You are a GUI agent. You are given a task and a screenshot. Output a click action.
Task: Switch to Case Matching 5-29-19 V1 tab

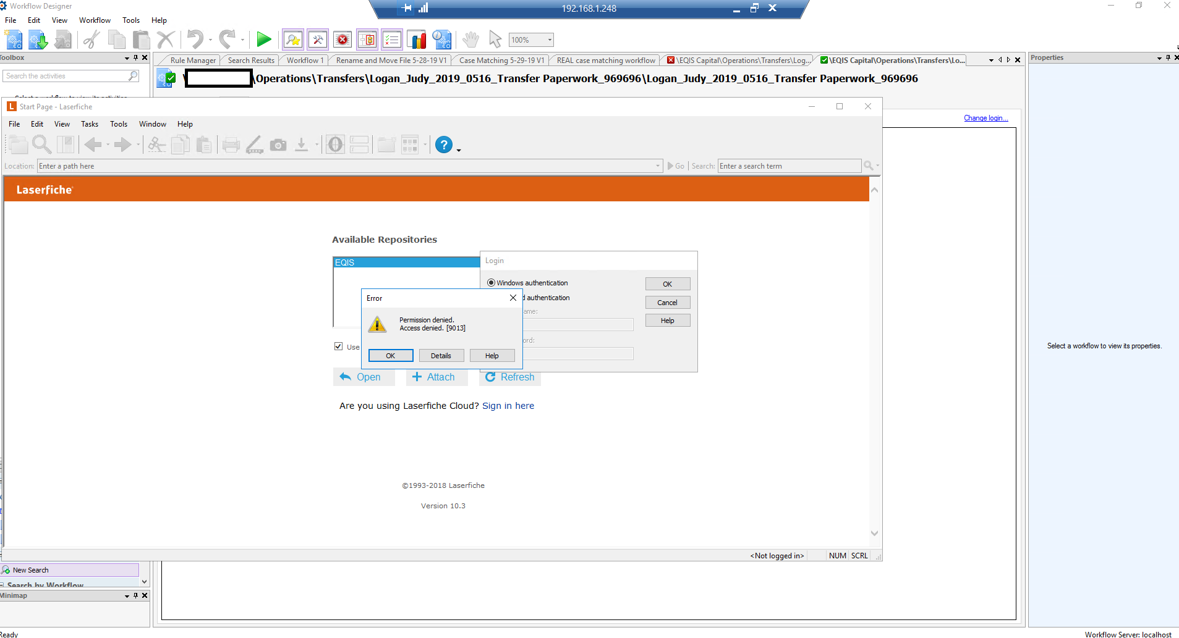pos(501,61)
